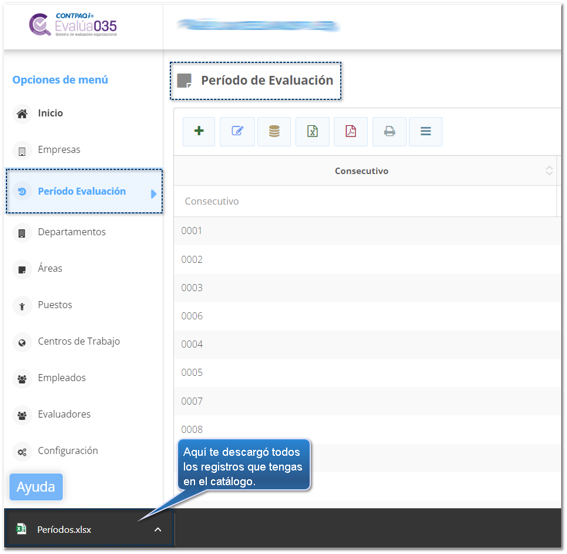Image resolution: width=567 pixels, height=554 pixels.
Task: Click the Departamentos sidebar icon
Action: 22,233
